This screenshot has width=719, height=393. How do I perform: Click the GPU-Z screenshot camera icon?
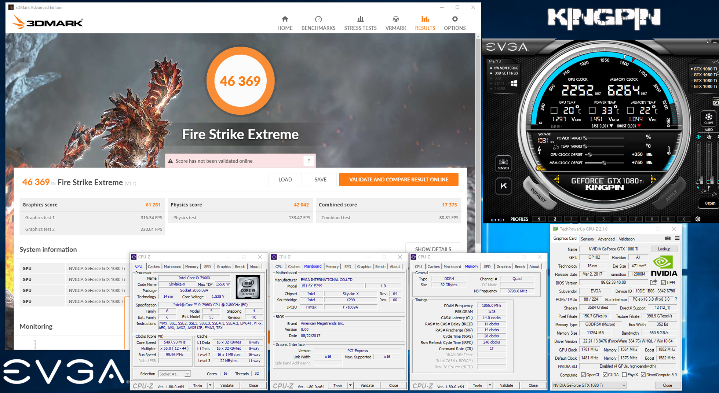pos(668,238)
